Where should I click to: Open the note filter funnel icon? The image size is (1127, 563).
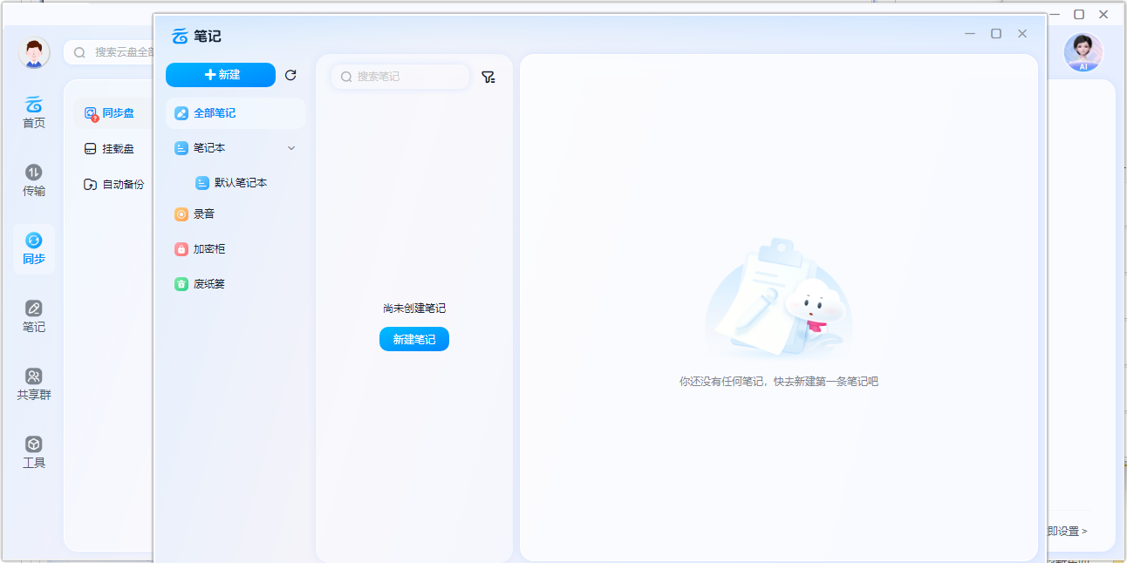tap(488, 77)
